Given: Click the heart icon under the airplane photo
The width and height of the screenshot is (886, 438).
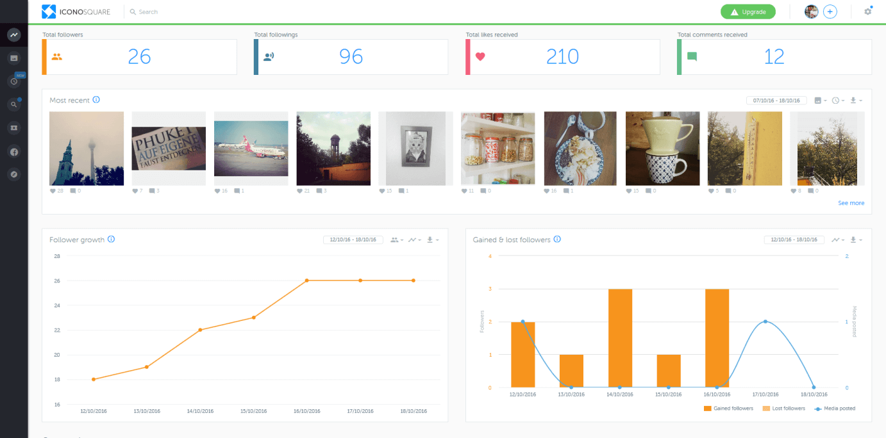Looking at the screenshot, I should point(217,191).
